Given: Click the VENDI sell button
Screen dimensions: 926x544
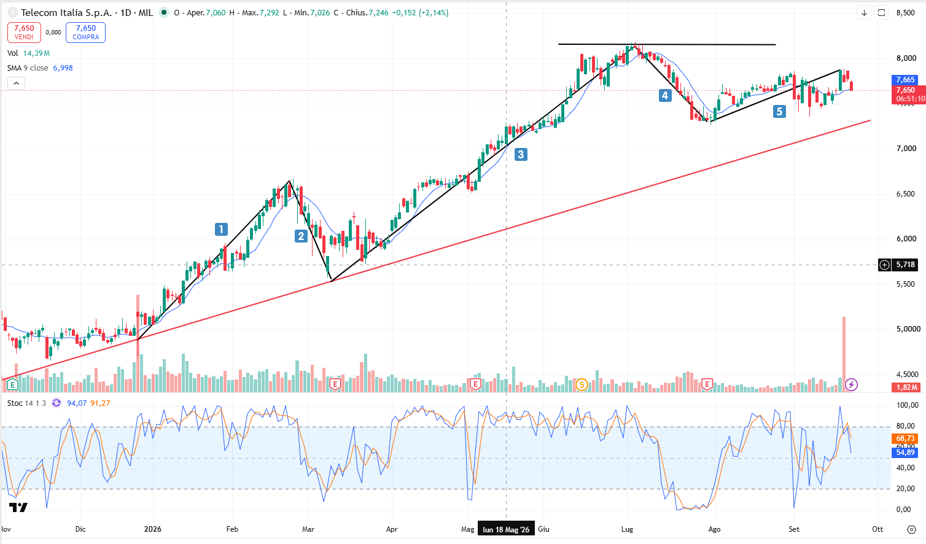Looking at the screenshot, I should (24, 33).
